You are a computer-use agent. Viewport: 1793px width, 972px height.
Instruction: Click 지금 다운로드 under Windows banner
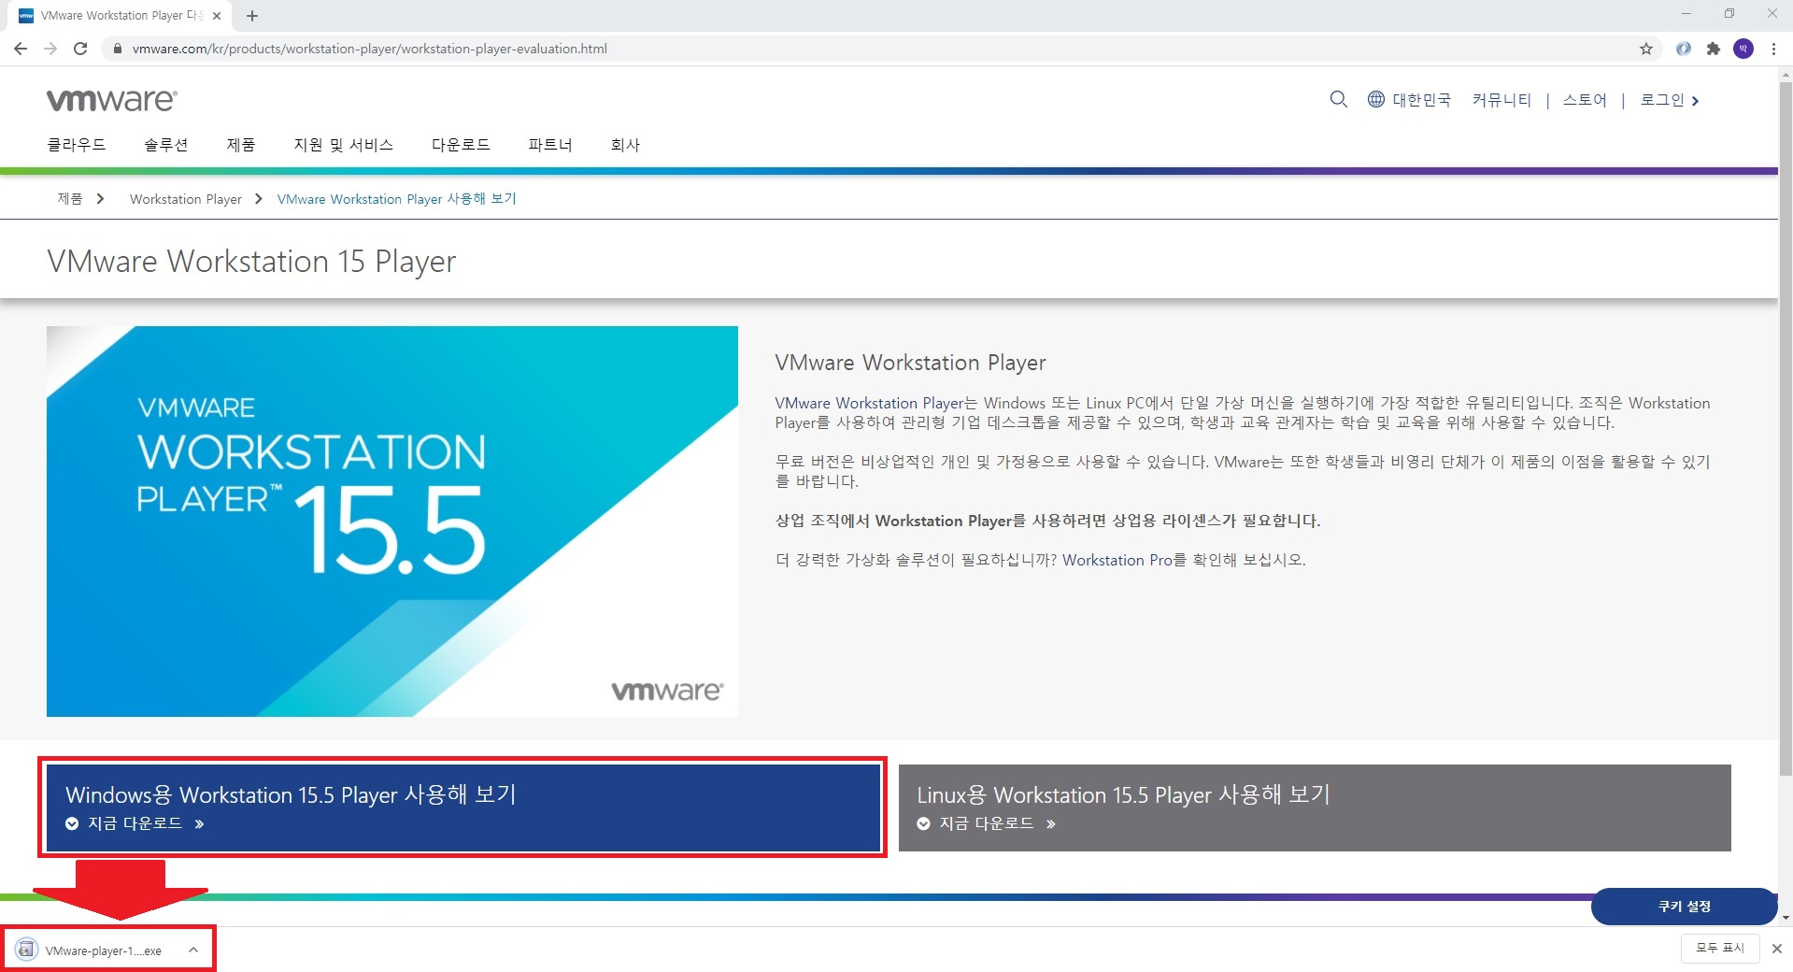click(x=135, y=823)
